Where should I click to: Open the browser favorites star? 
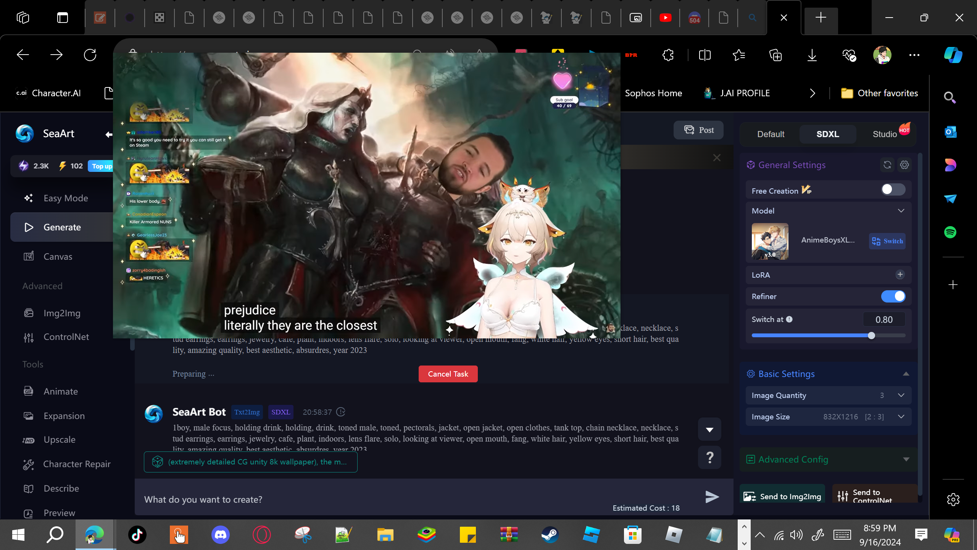point(739,55)
